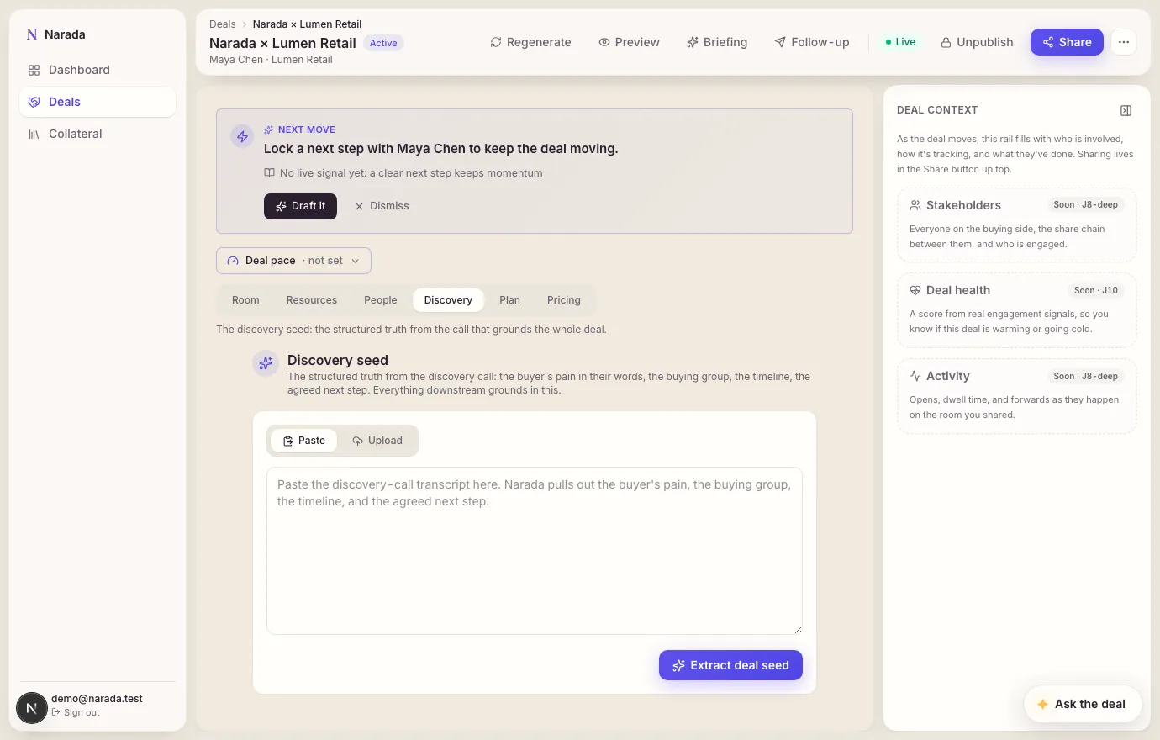Open Preview of the deal room
Viewport: 1160px width, 740px height.
click(629, 42)
